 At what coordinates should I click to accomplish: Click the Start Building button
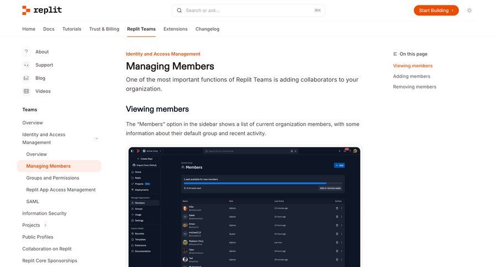click(x=436, y=10)
